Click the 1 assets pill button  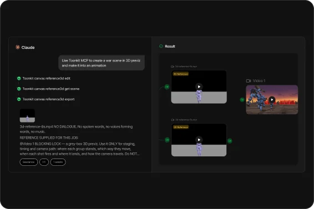pos(58,162)
